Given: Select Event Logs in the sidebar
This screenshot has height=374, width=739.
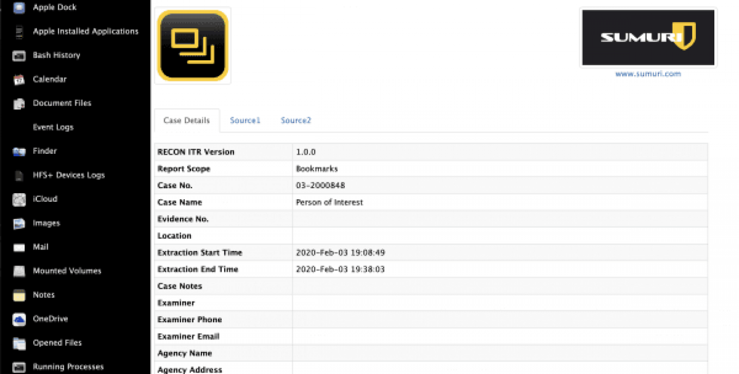Looking at the screenshot, I should [53, 127].
